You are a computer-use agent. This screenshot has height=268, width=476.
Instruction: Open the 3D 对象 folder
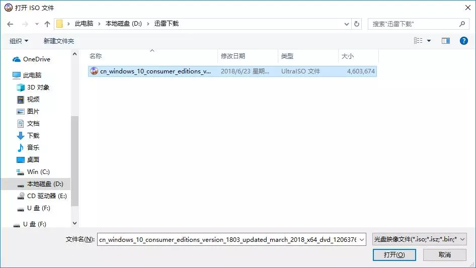tap(38, 87)
